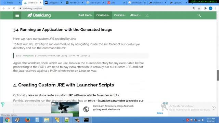Viewport: 219px width, 123px height.
Task: View site info via padlock icon
Action: tap(20, 8)
